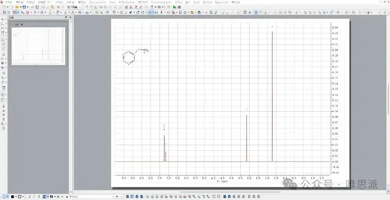Open dropdown arrow next to new document
The height and width of the screenshot is (200, 390).
click(x=7, y=7)
